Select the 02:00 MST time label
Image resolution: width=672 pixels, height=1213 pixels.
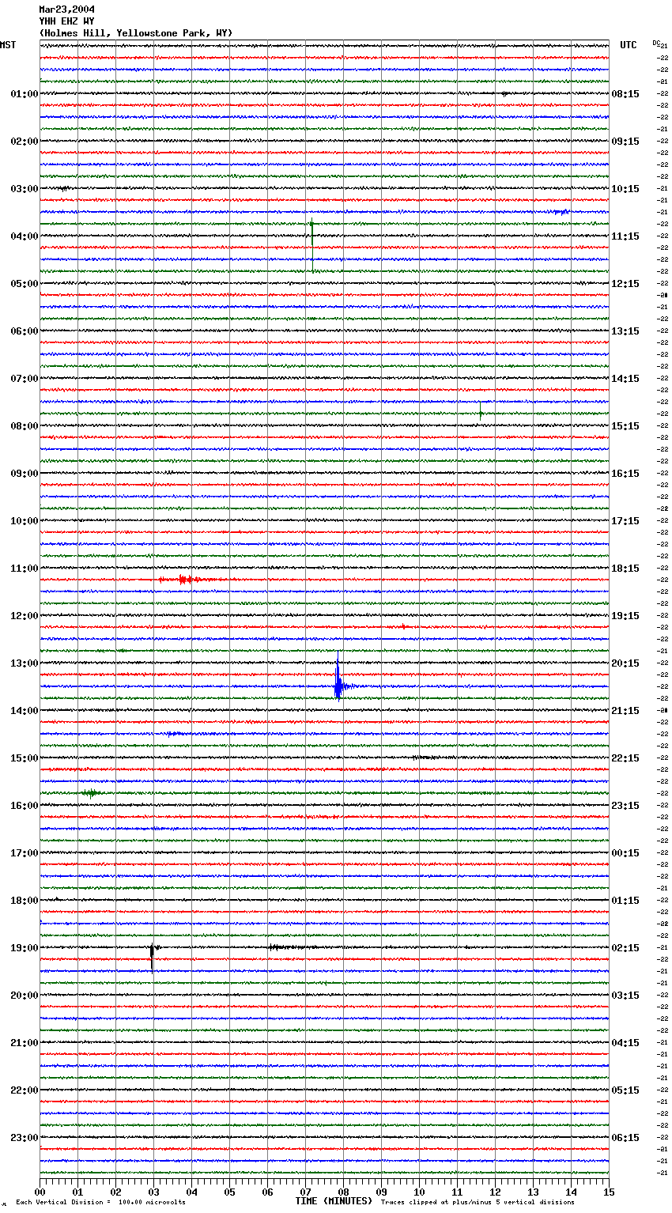click(25, 142)
